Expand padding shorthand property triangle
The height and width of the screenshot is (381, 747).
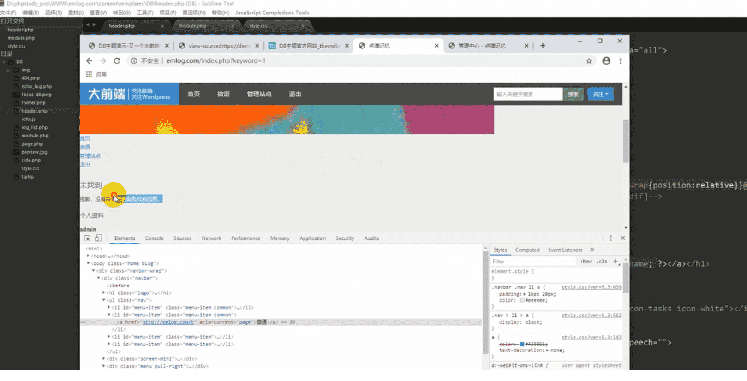pos(524,294)
